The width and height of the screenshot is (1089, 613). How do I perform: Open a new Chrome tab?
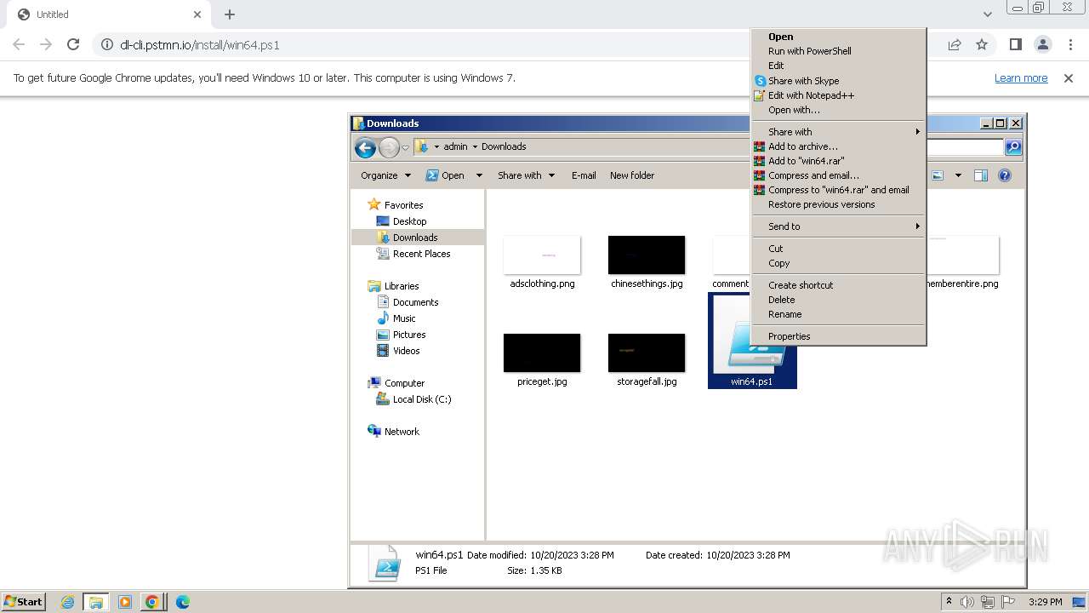coord(230,14)
